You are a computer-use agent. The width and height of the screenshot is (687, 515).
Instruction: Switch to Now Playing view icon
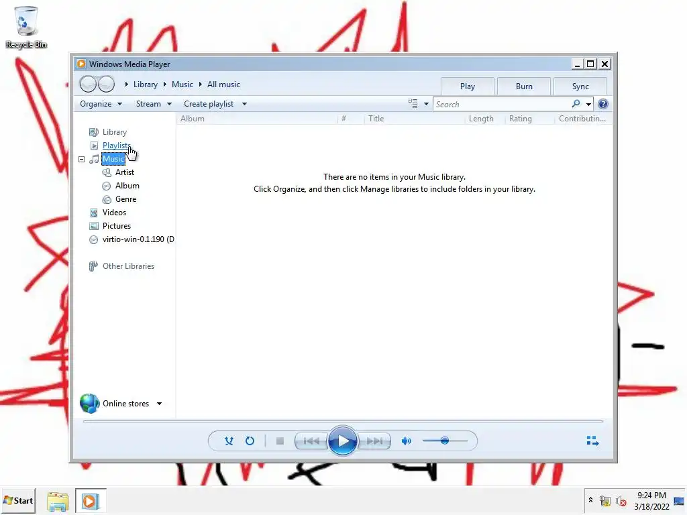[592, 441]
